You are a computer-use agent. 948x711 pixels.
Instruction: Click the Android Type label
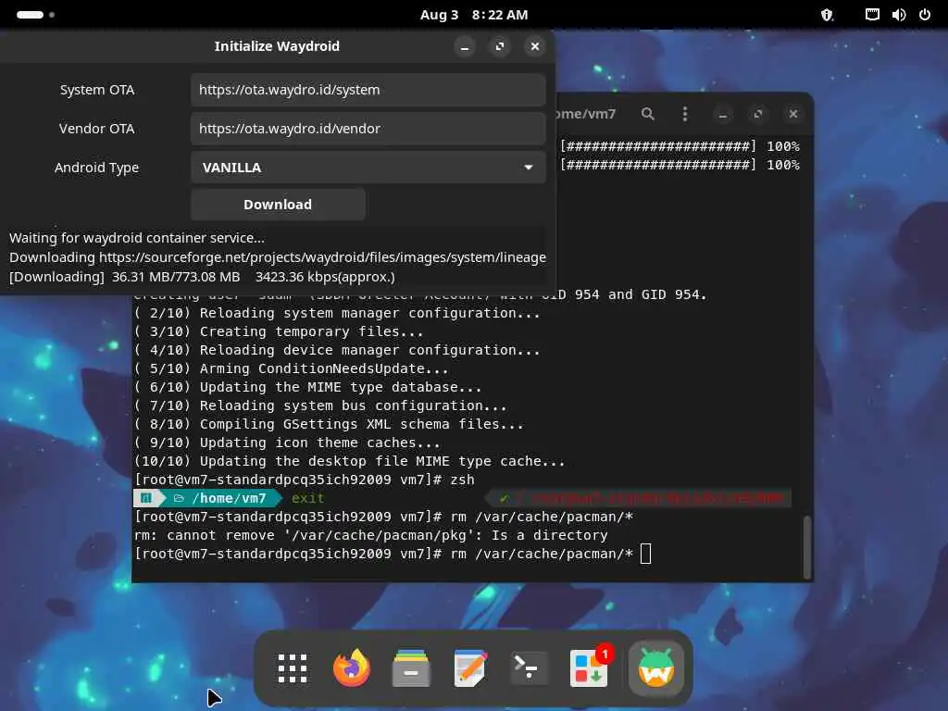(96, 168)
